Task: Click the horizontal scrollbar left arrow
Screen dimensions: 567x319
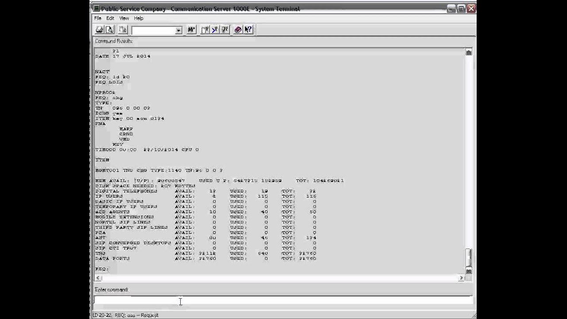Action: click(x=98, y=278)
